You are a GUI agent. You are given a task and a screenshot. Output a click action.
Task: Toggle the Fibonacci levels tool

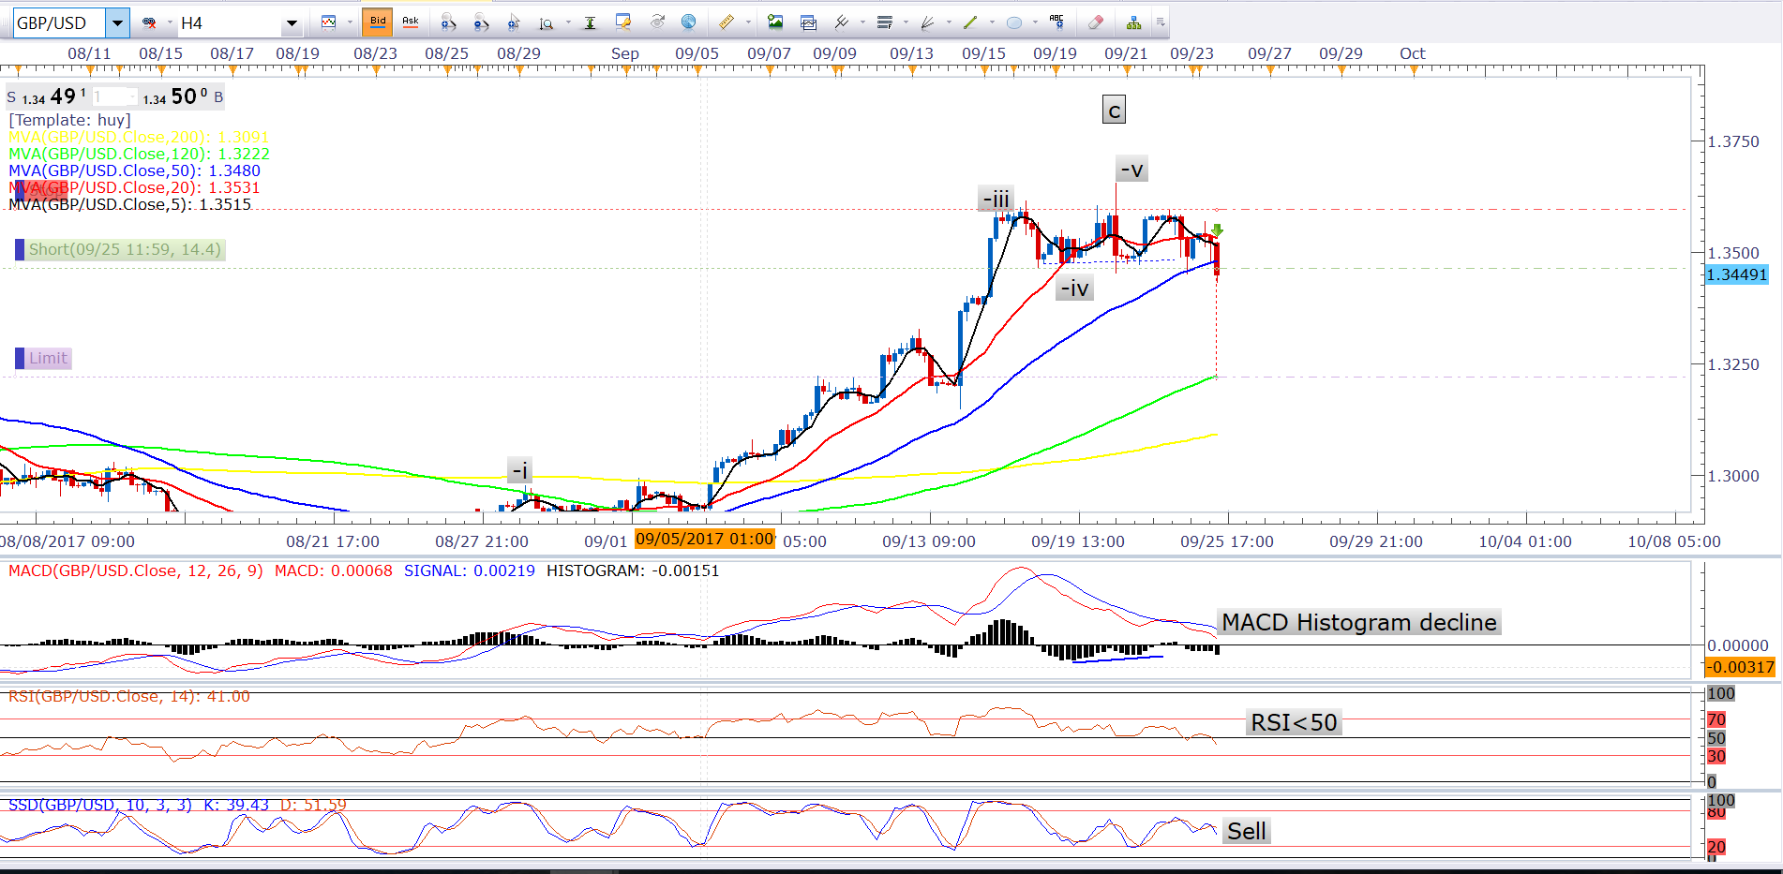884,22
